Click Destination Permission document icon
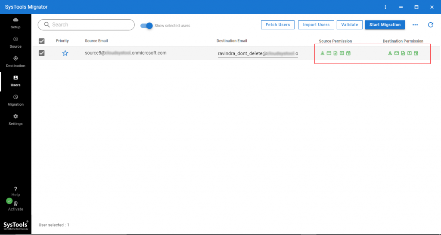This screenshot has height=235, width=441. tap(403, 53)
